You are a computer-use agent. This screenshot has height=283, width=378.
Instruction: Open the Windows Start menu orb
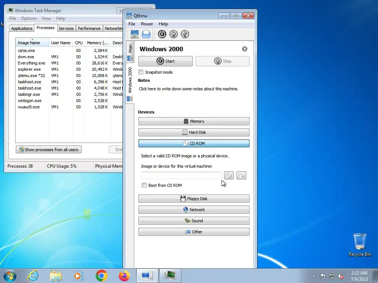click(x=10, y=276)
